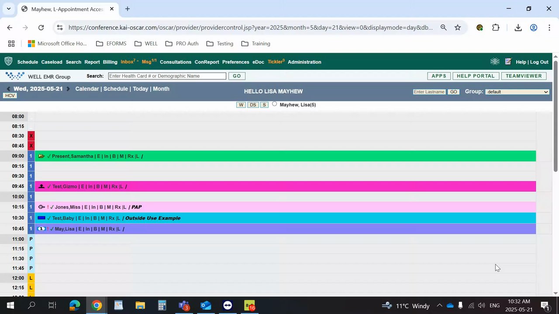Click the APPS button
This screenshot has height=314, width=559.
tap(439, 76)
